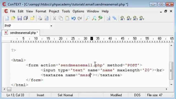Image resolution: width=176 pixels, height=99 pixels.
Task: Run user command 4 icon
Action: tap(142, 18)
